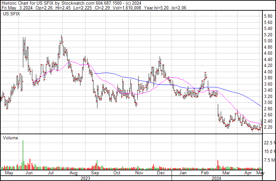This screenshot has width=276, height=181.
Task: Click the 7.5 M volume axis label
Action: [269, 160]
